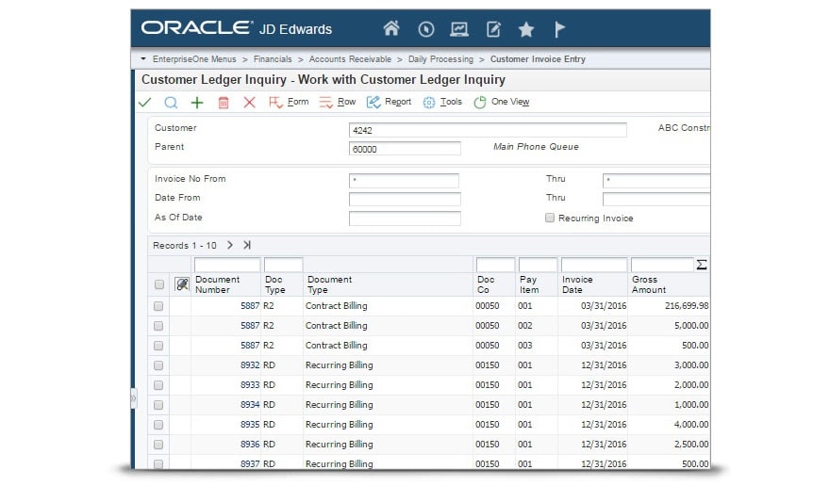The image size is (830, 502).
Task: Click the Favorites star icon
Action: (526, 29)
